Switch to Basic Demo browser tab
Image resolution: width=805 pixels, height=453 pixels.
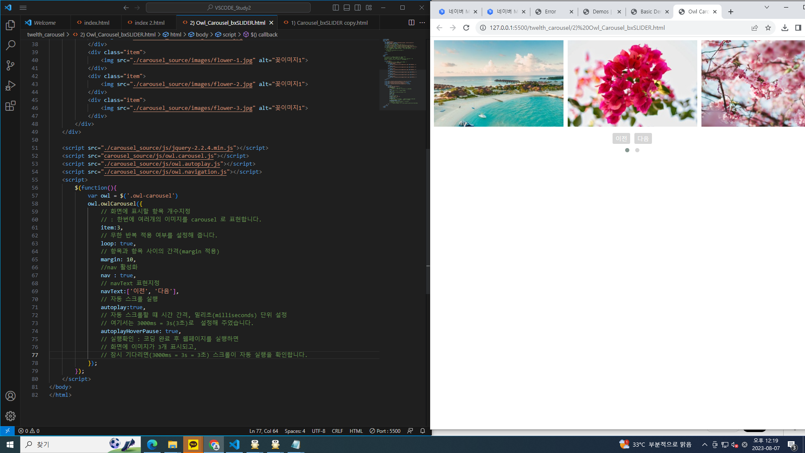[x=650, y=12]
